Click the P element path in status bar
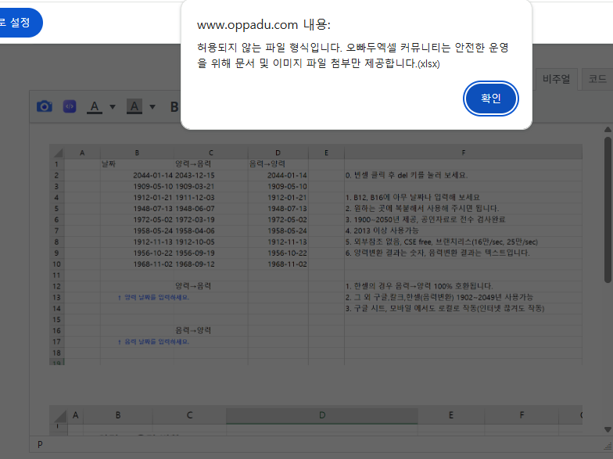The image size is (613, 459). (x=40, y=444)
